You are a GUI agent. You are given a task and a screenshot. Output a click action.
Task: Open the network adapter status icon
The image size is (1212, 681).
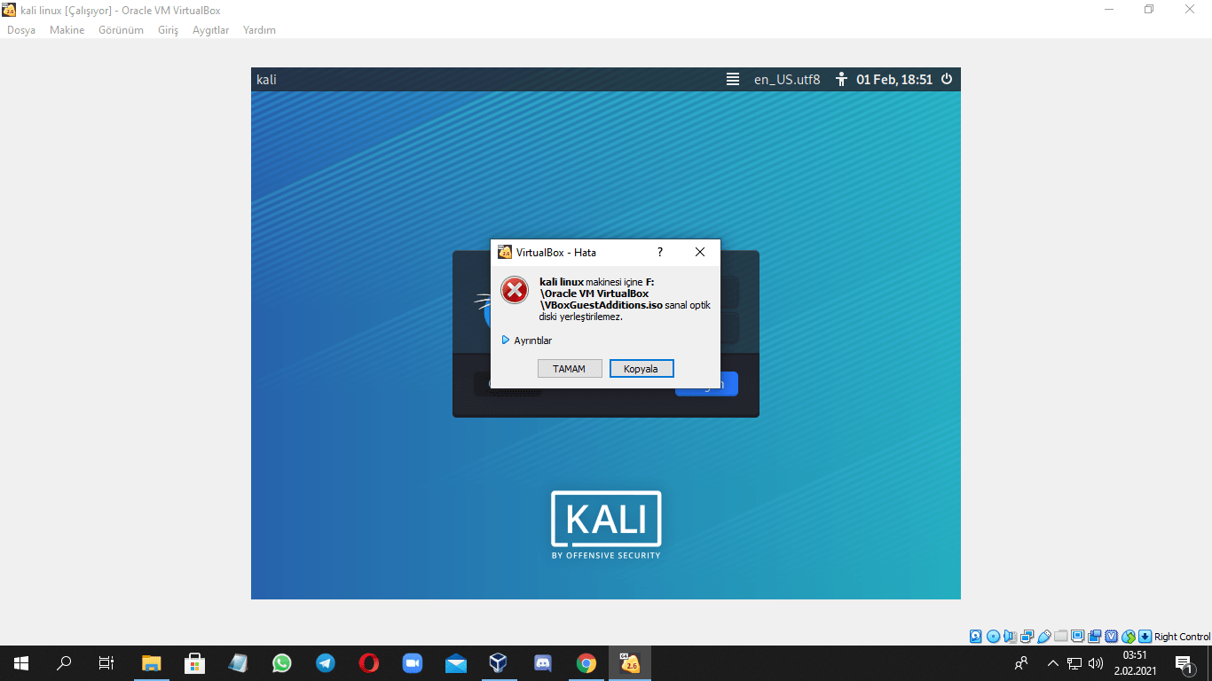tap(1027, 637)
